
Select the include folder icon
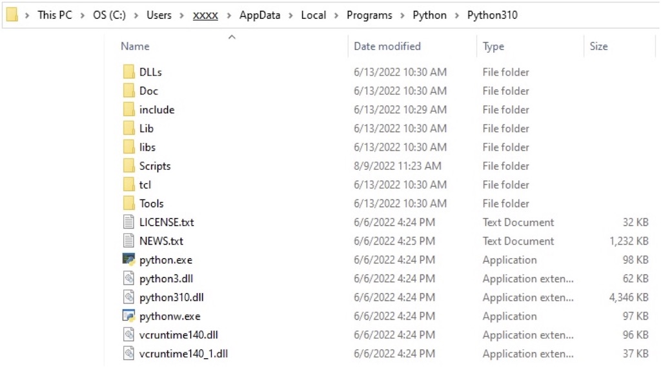(x=129, y=110)
